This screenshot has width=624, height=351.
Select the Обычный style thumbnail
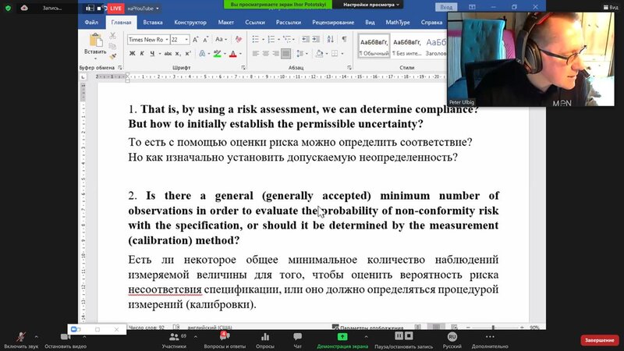[x=372, y=45]
